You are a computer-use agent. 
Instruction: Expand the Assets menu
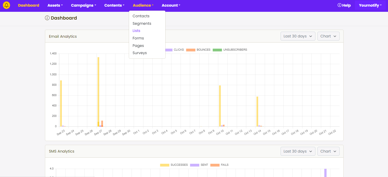pyautogui.click(x=55, y=5)
